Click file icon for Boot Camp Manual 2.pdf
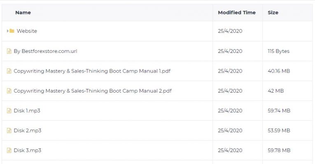 coord(9,91)
